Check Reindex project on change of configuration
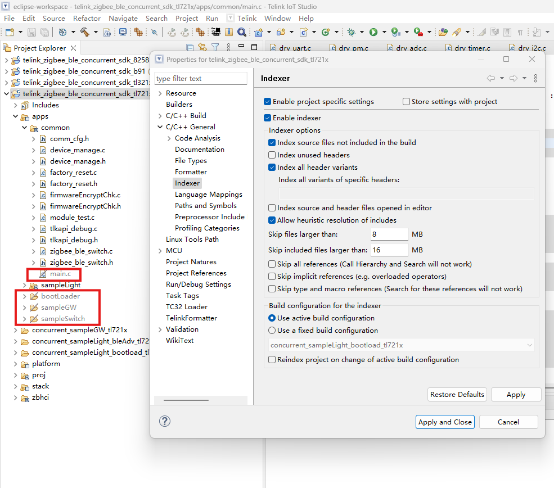 pyautogui.click(x=272, y=360)
